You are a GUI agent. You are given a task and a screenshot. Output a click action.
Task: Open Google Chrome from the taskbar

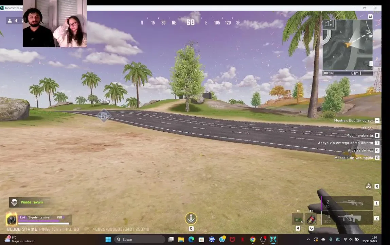(x=253, y=240)
